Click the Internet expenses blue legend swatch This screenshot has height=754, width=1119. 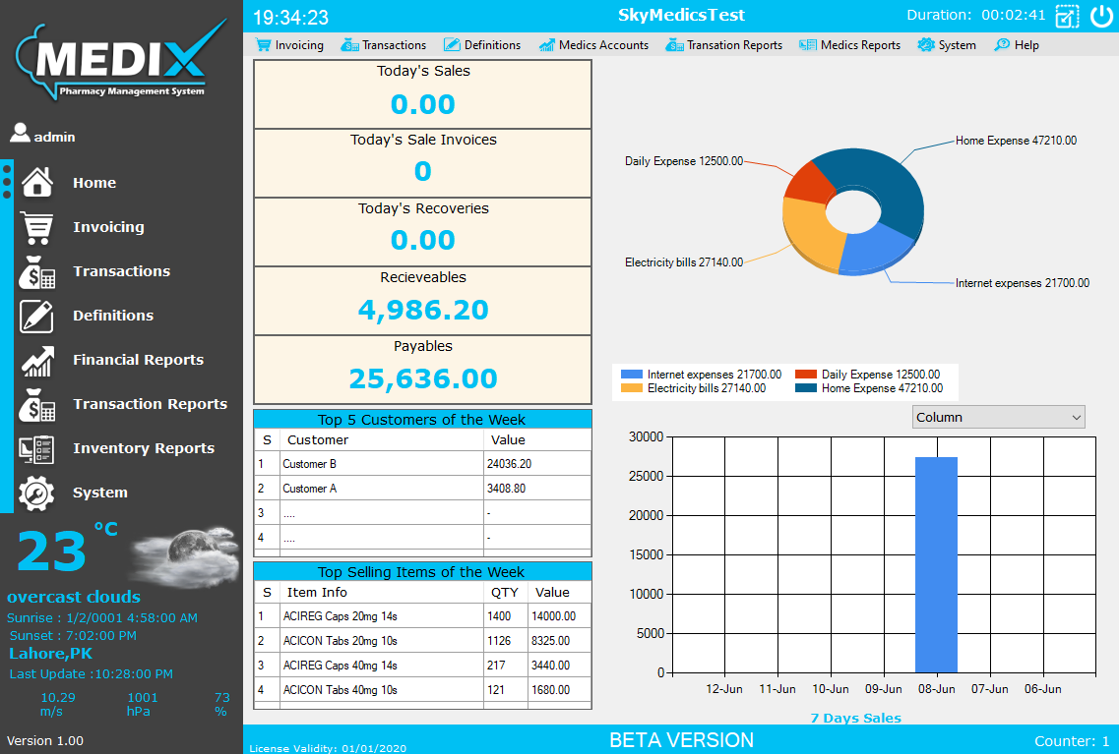click(x=632, y=375)
